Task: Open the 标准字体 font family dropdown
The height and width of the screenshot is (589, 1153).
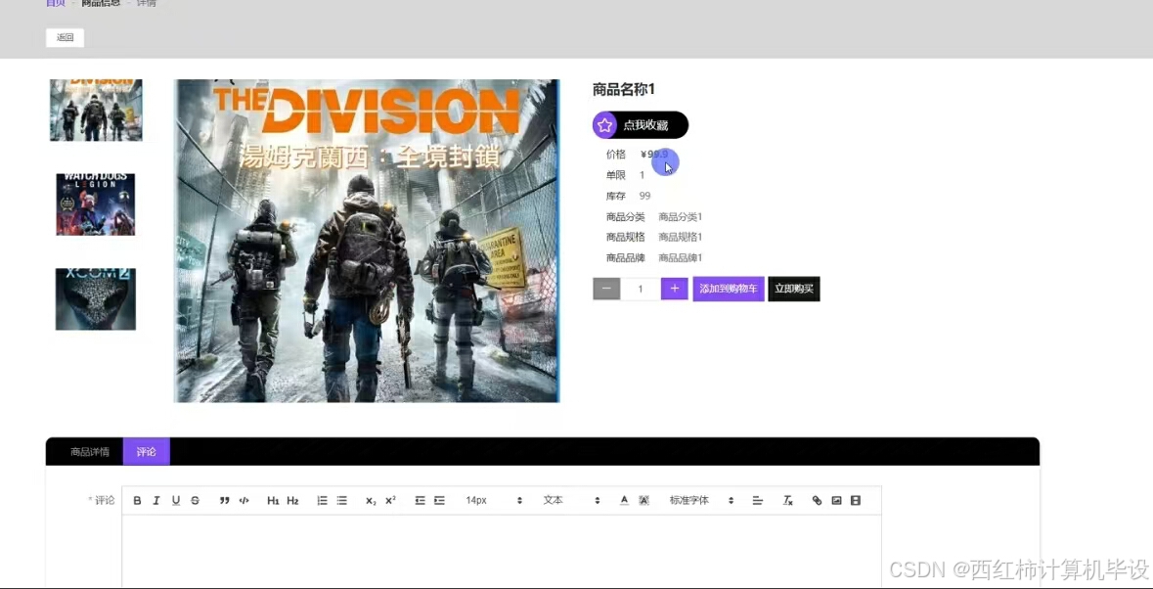Action: [x=701, y=501]
